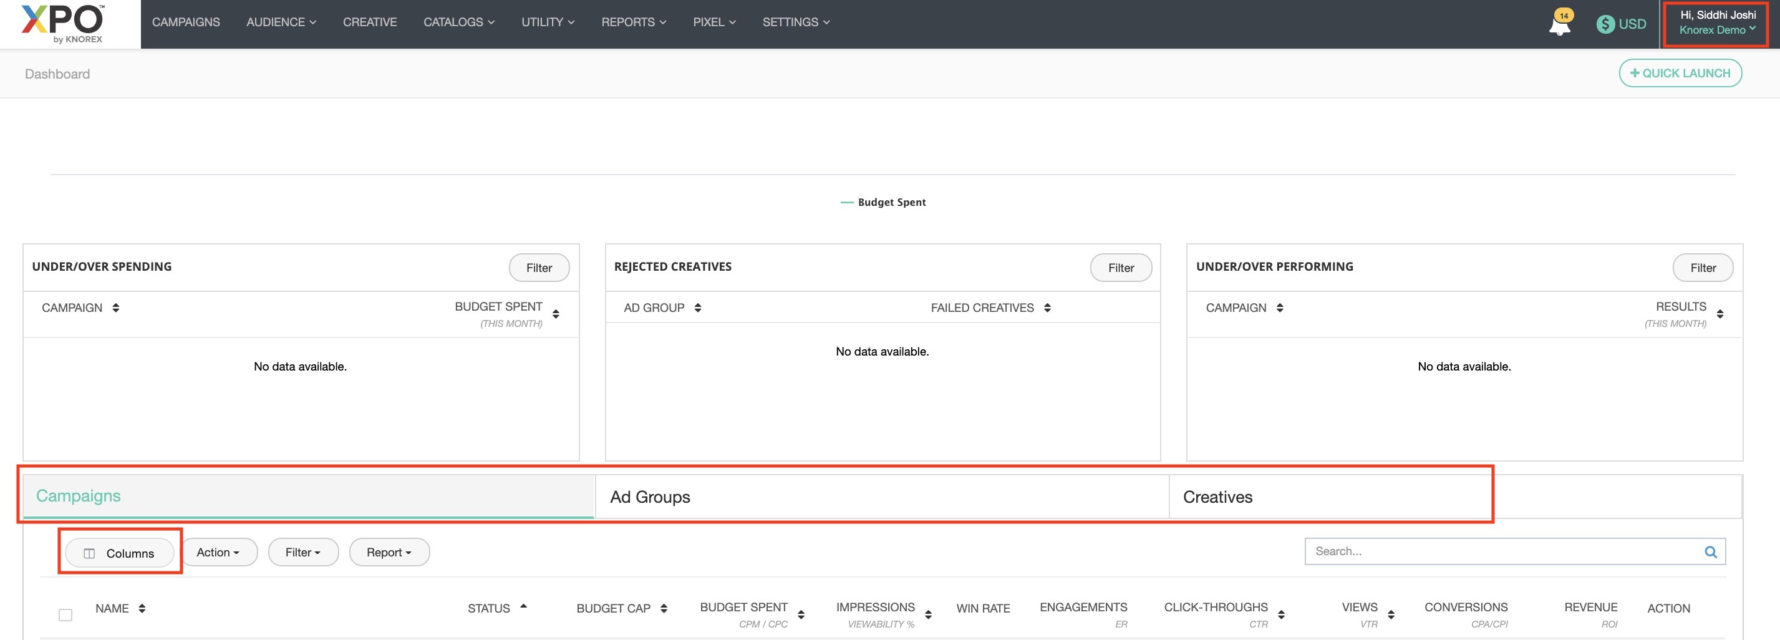The width and height of the screenshot is (1780, 640).
Task: Sort by Budget Spent this month
Action: [556, 314]
